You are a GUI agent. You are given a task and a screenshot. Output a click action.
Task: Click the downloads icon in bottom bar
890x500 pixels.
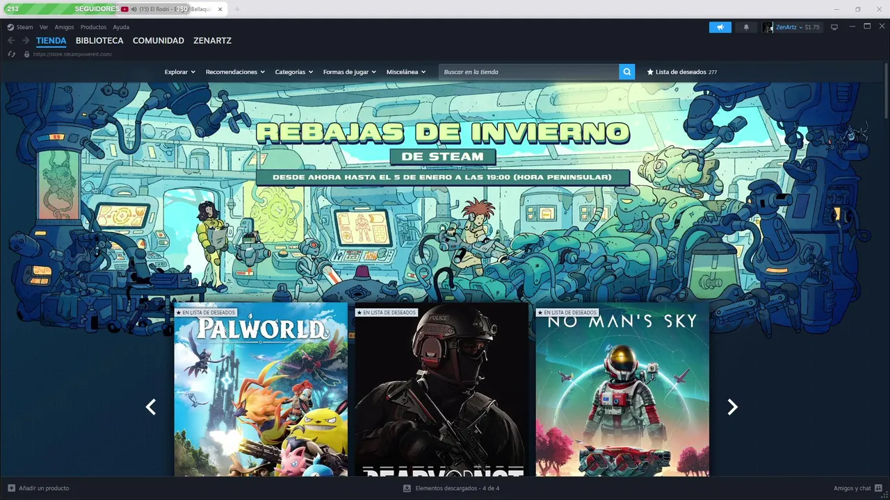tap(407, 488)
